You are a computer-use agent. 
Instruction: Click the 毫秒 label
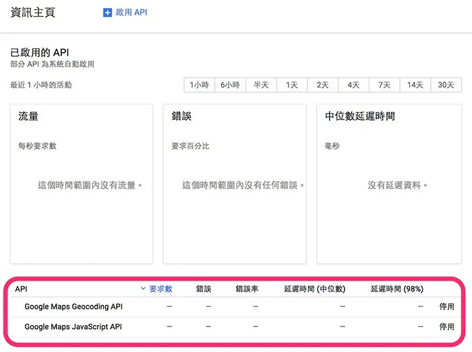[332, 146]
